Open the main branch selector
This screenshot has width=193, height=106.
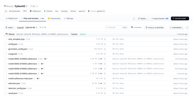tap(10, 28)
